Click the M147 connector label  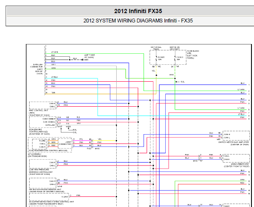(60, 187)
